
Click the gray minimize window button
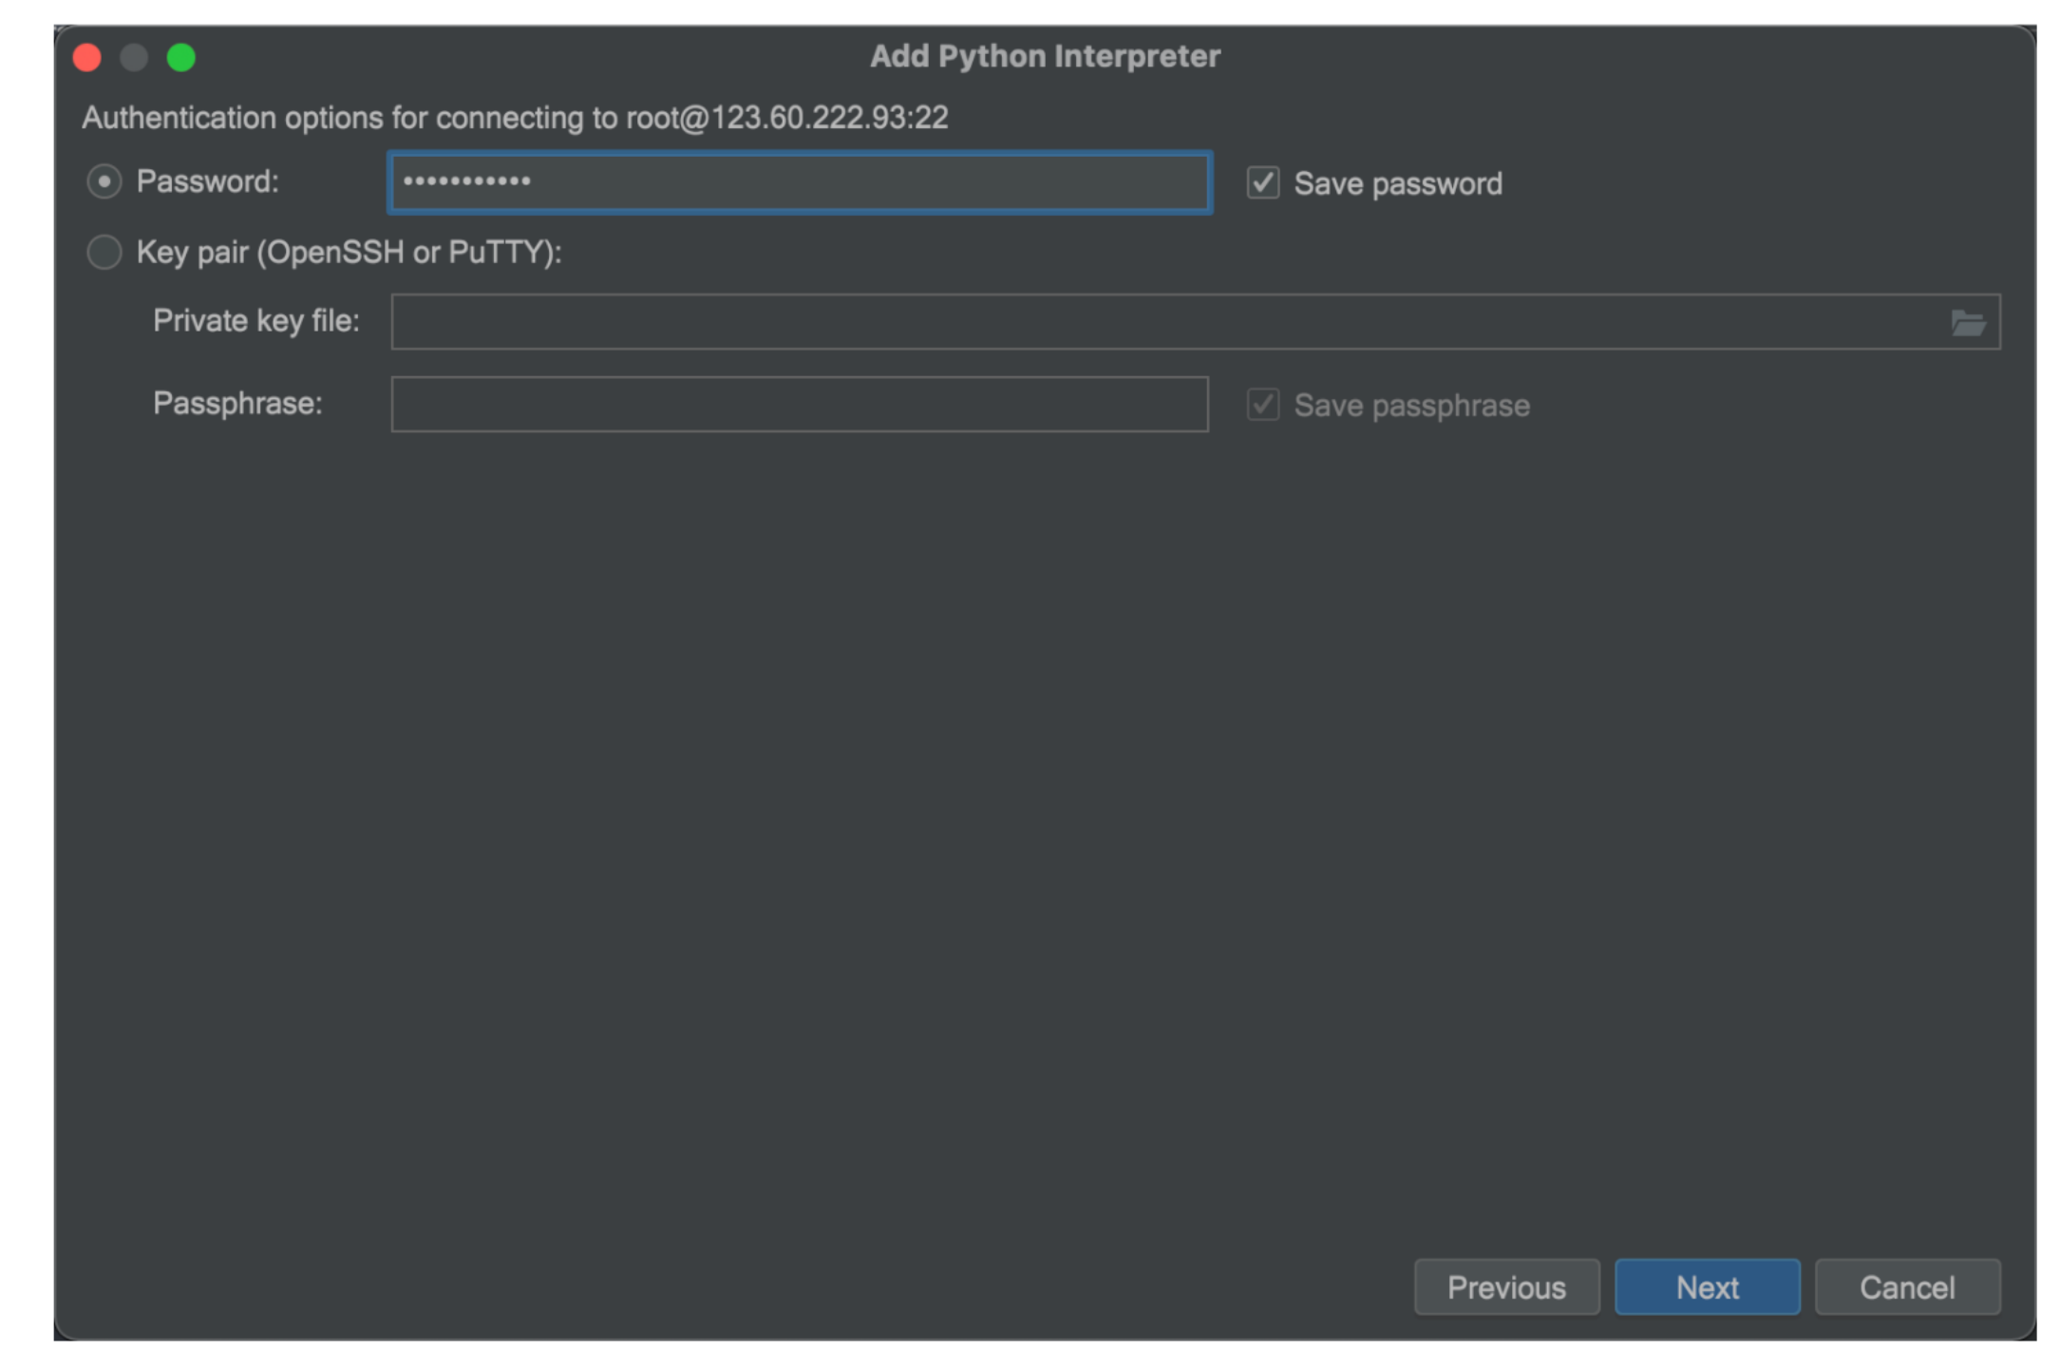[134, 58]
